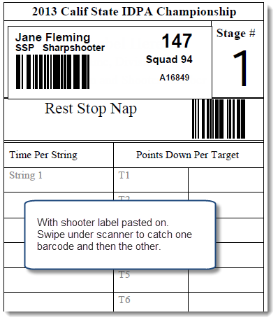This screenshot has height=322, width=278.
Task: Click the T6 target label cell
Action: [x=151, y=302]
